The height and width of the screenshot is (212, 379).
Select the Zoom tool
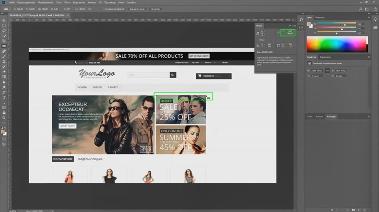click(4, 118)
